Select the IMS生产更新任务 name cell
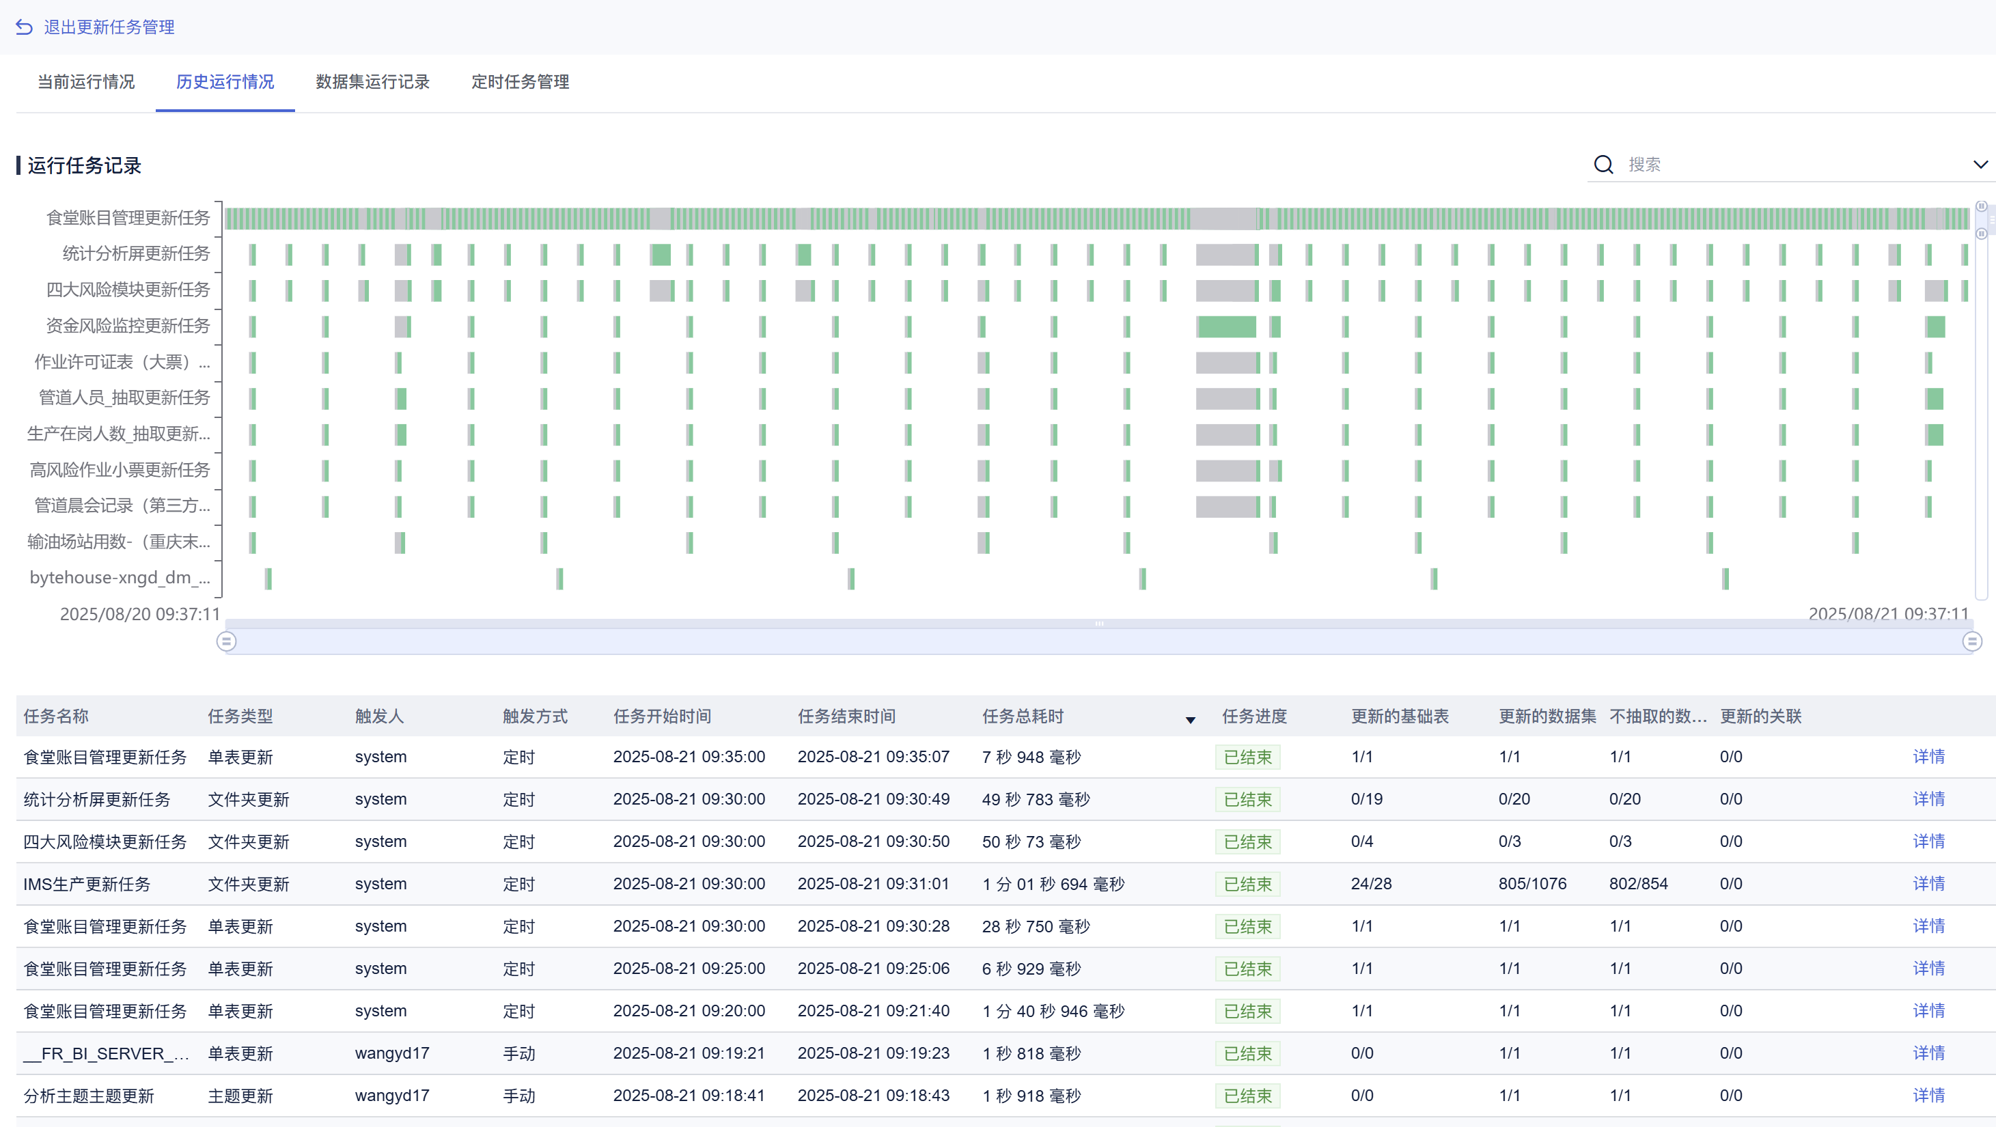 (x=87, y=884)
